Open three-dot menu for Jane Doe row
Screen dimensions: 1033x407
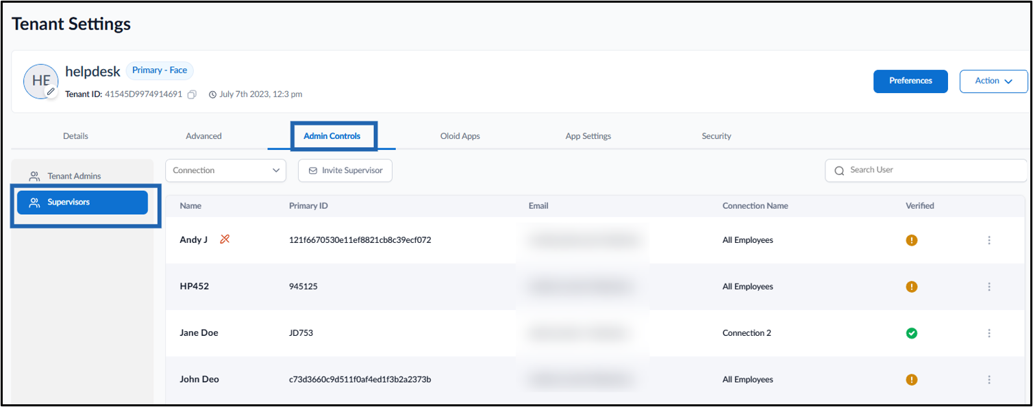coord(989,333)
